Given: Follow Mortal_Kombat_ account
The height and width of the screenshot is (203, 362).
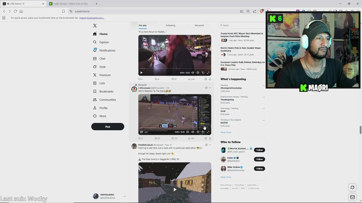Looking at the screenshot, I should pos(259,150).
